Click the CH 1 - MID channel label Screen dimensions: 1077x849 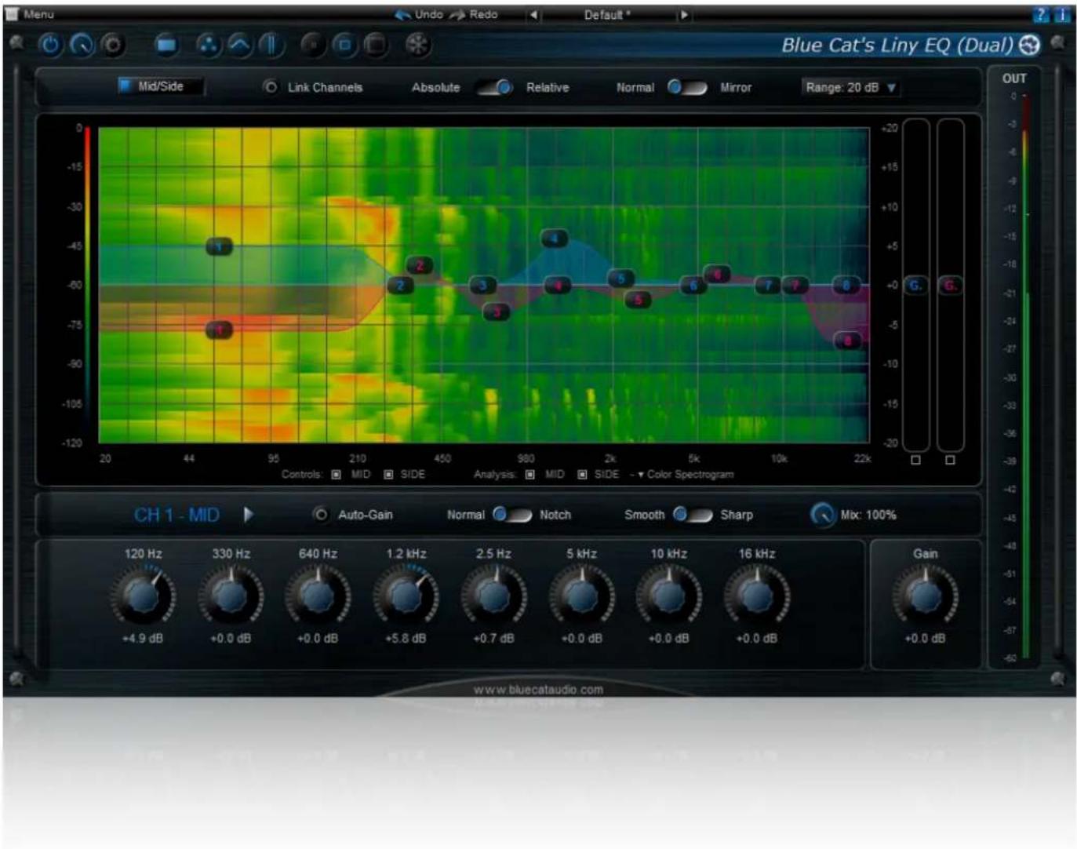pos(176,515)
